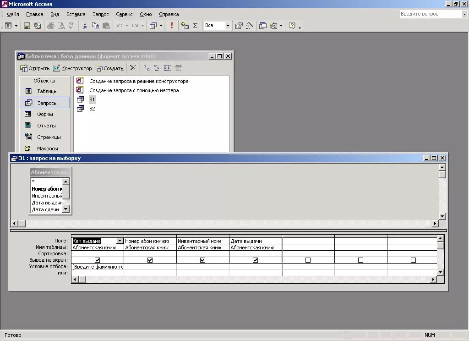The width and height of the screenshot is (469, 341).
Task: Delete object with the X icon
Action: click(133, 68)
